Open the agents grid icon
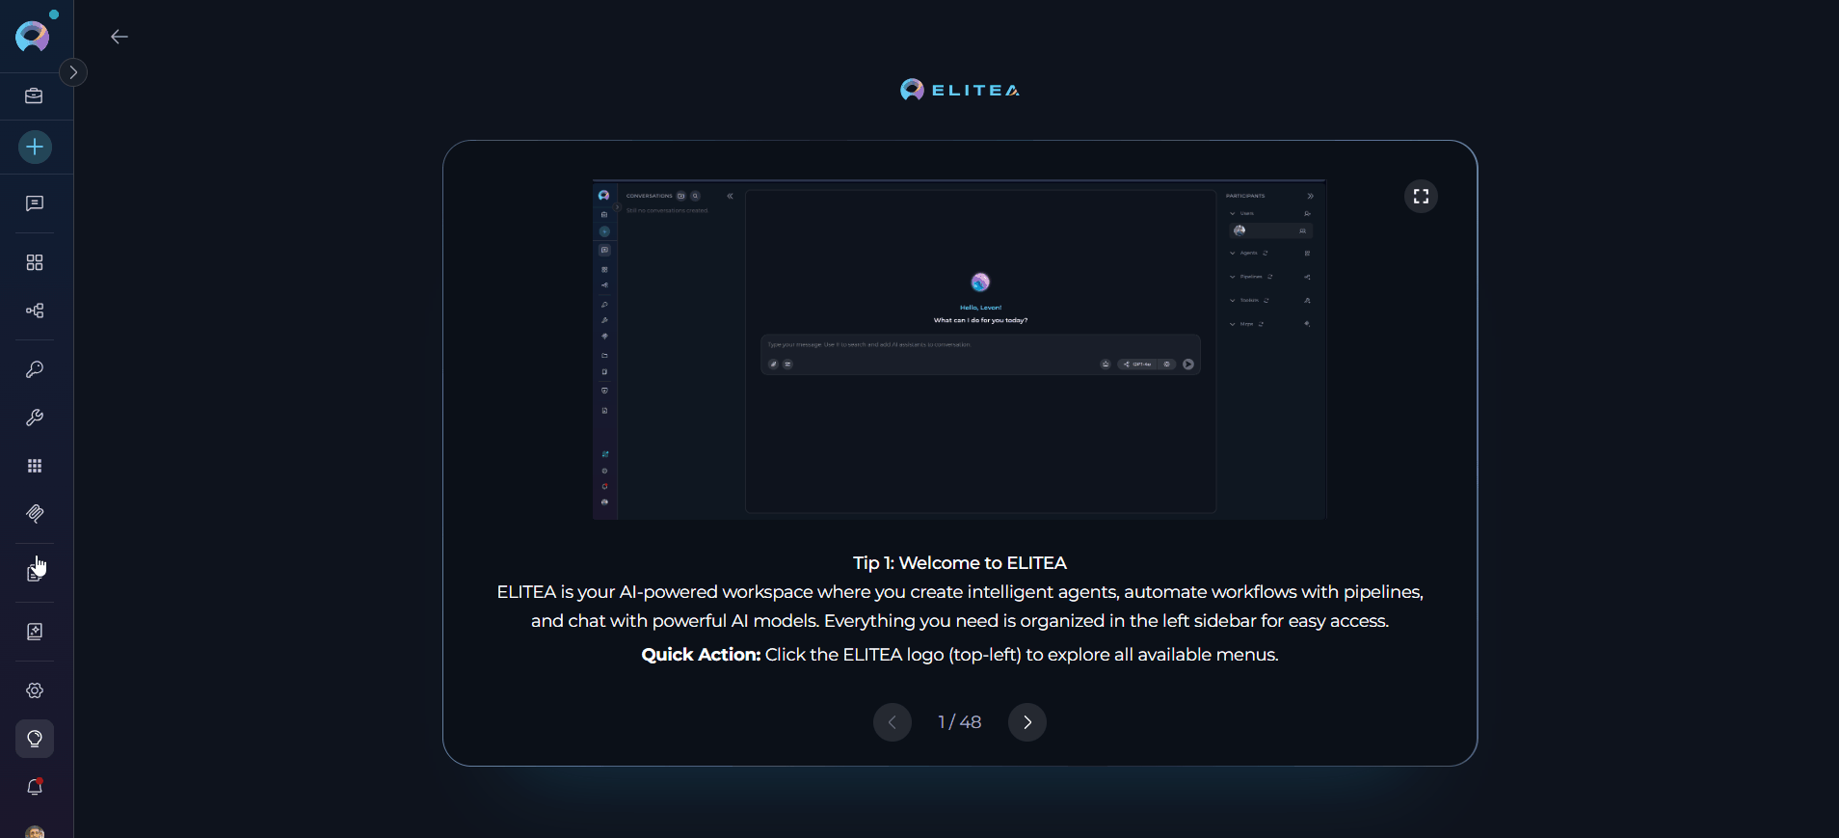Screen dimensions: 1839x838 pos(35,262)
